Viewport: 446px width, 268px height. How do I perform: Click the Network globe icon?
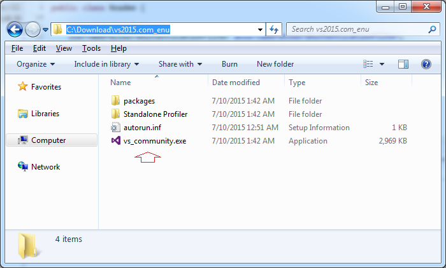pos(23,166)
